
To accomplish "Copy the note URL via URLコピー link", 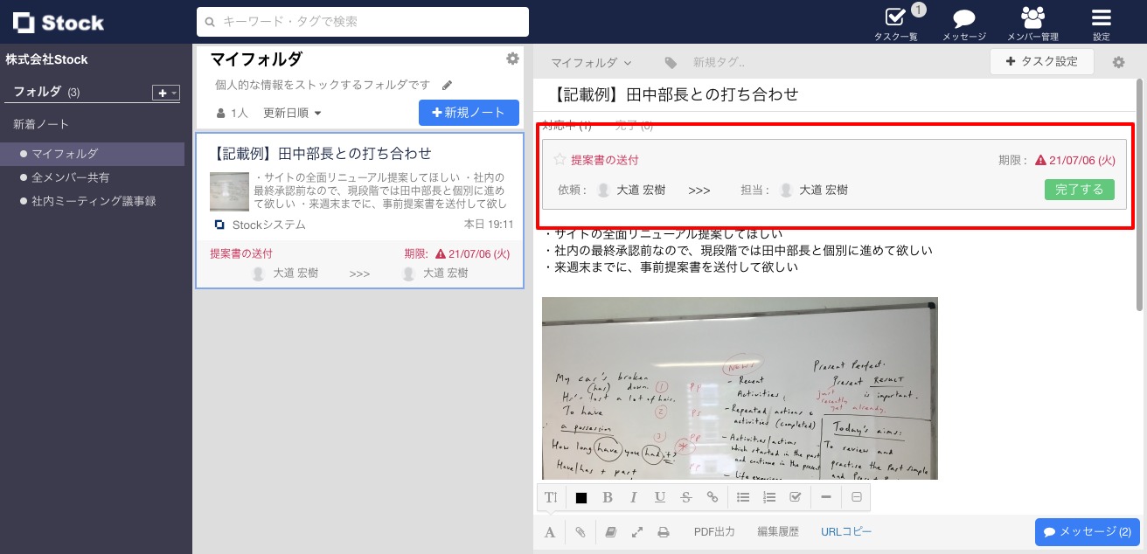I will [845, 531].
